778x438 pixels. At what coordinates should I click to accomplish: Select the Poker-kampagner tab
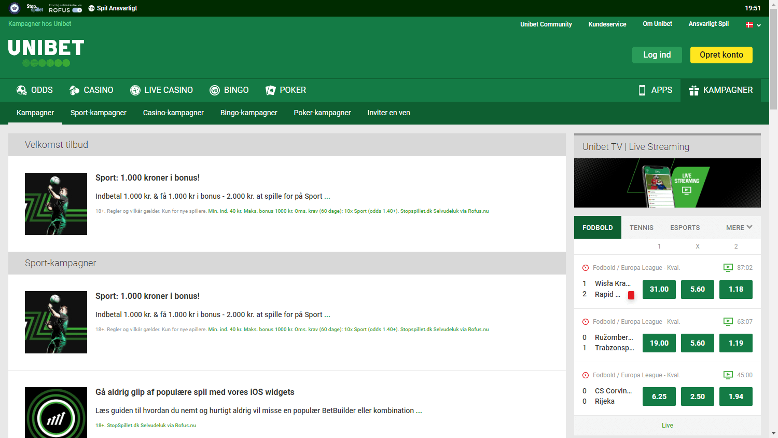click(323, 113)
